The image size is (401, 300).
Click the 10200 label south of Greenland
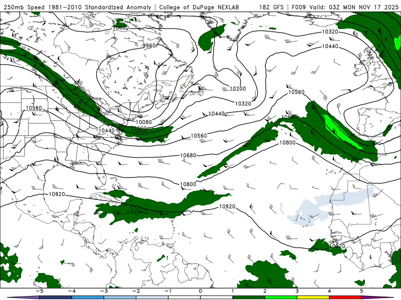tap(238, 88)
